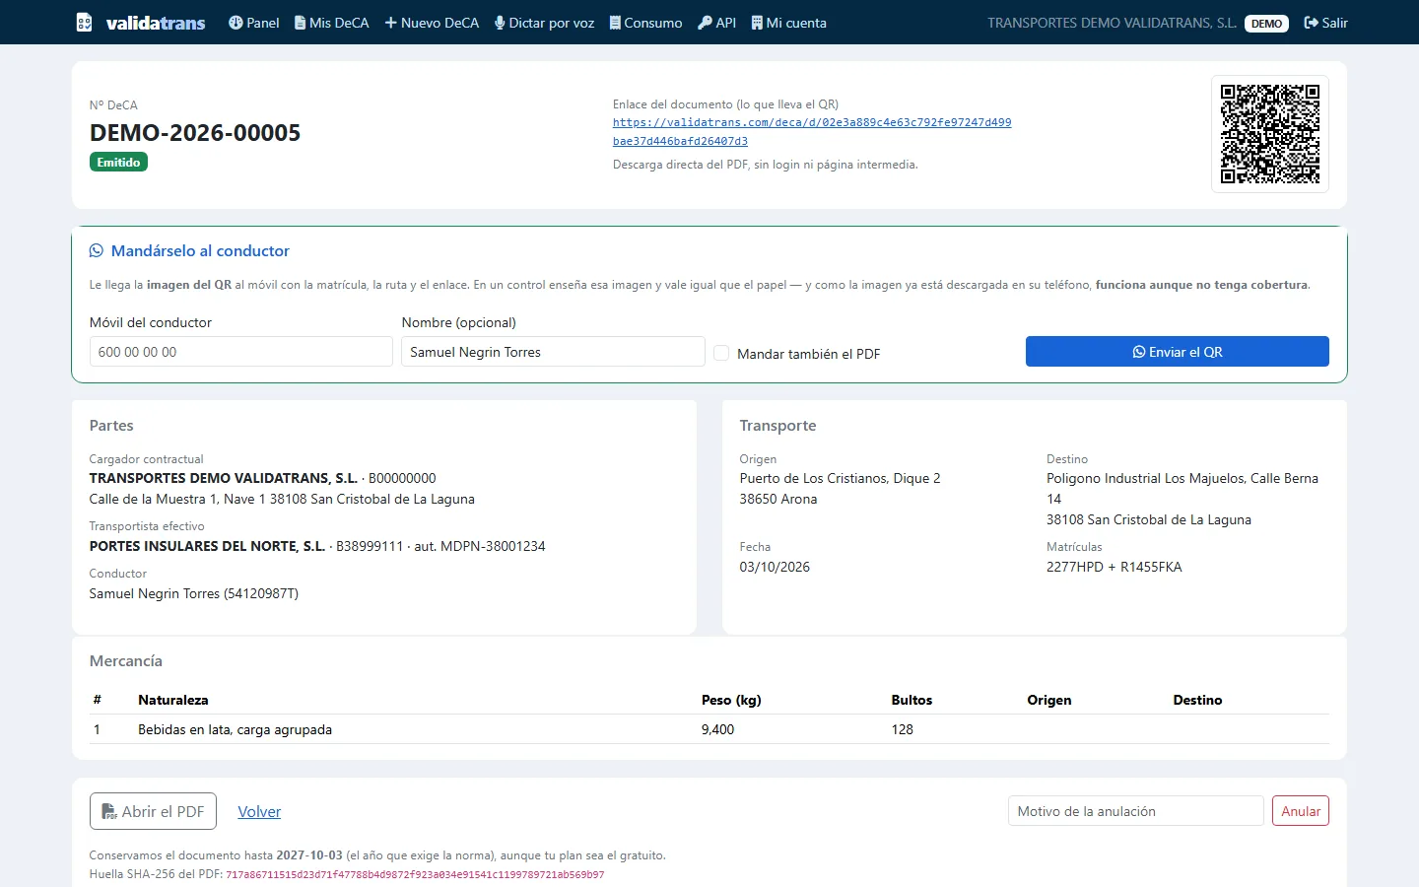The width and height of the screenshot is (1419, 887).
Task: Click the Peso (kg) column header
Action: (731, 700)
